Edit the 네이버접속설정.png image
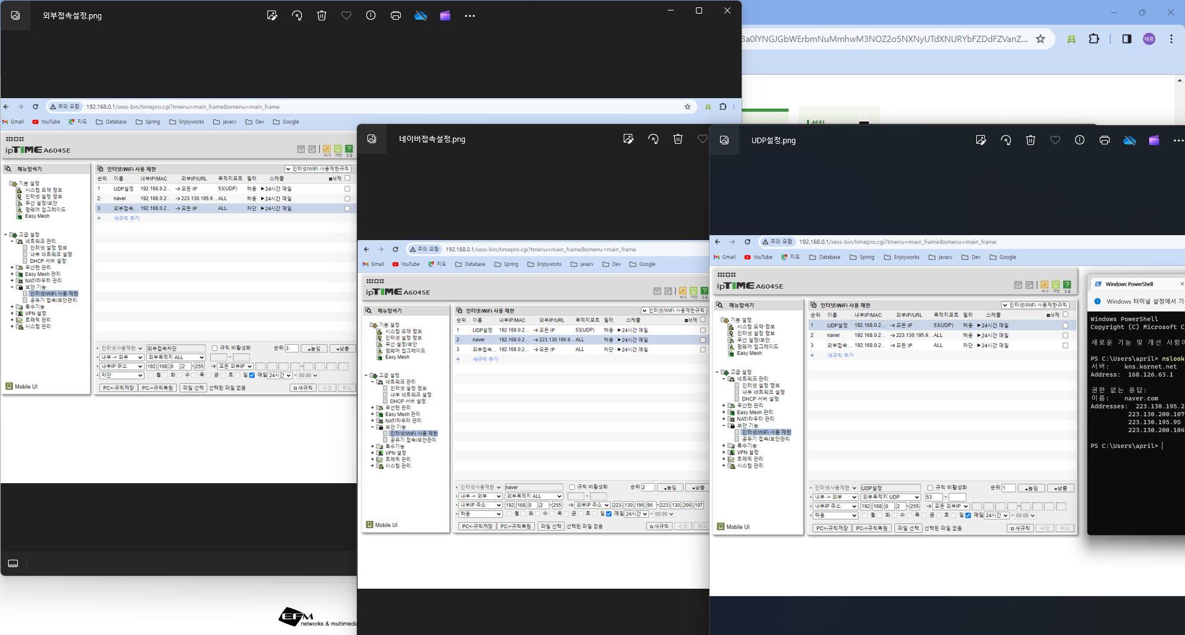The height and width of the screenshot is (635, 1185). (629, 139)
